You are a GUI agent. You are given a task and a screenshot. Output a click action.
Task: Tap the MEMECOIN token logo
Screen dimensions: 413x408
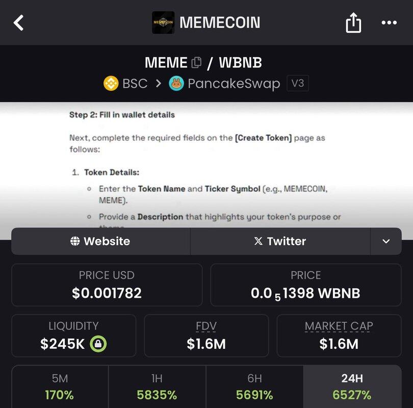(x=163, y=22)
